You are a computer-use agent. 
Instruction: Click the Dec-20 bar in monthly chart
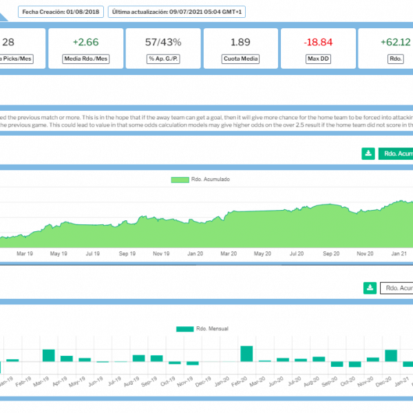[391, 355]
